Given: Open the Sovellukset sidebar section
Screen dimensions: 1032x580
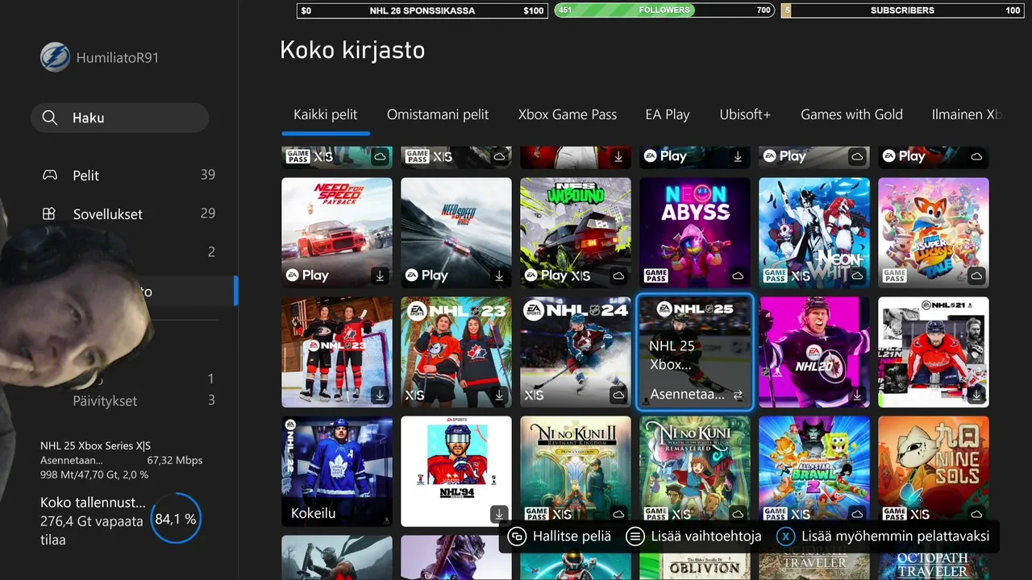Looking at the screenshot, I should click(129, 213).
